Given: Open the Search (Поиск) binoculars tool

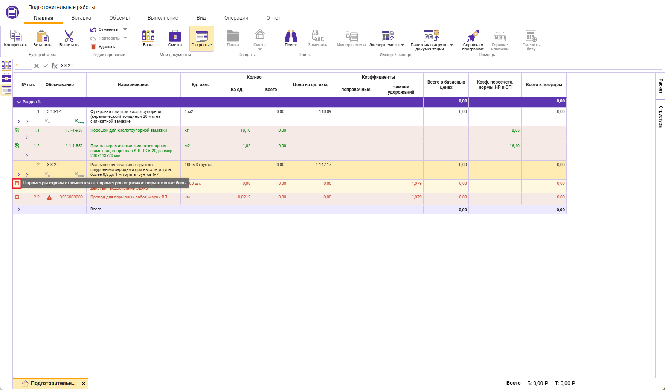Looking at the screenshot, I should click(x=291, y=37).
